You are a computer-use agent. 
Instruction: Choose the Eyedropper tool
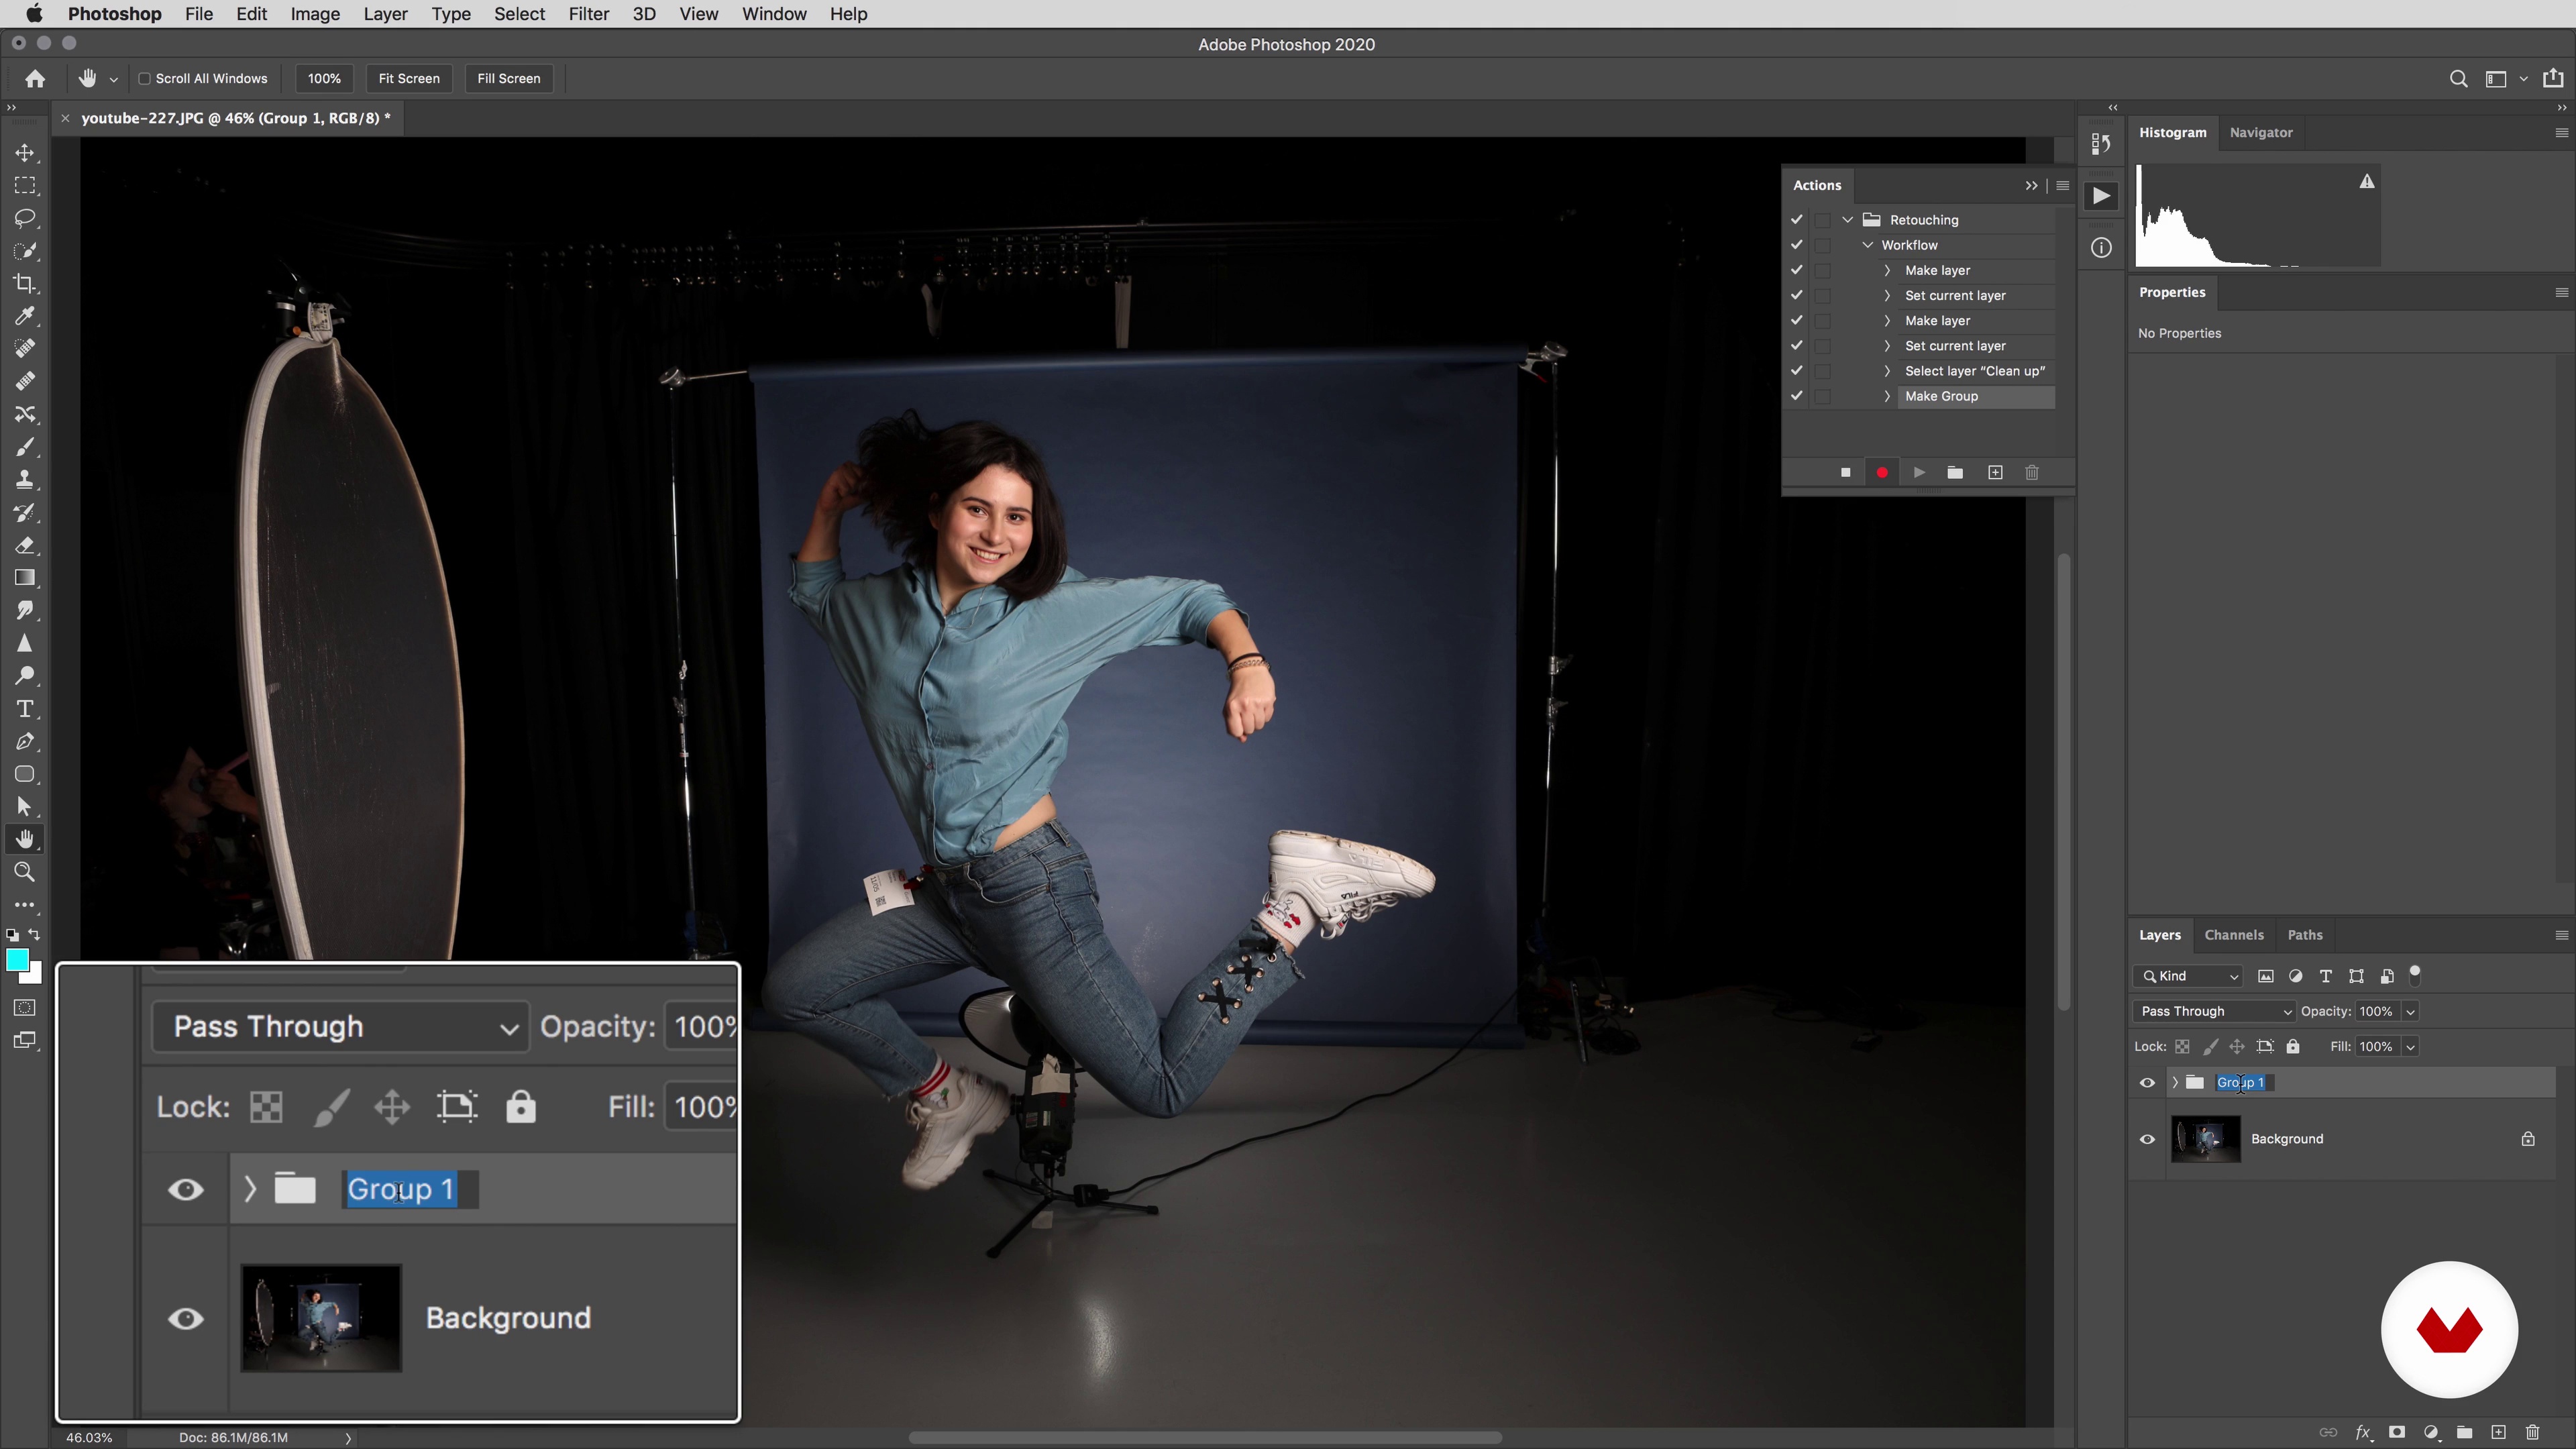tap(25, 316)
